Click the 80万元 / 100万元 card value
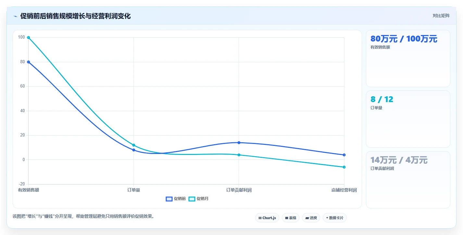The height and width of the screenshot is (235, 463). point(404,39)
